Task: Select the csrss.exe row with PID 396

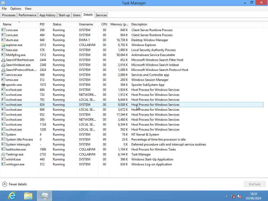Action: pyautogui.click(x=132, y=30)
